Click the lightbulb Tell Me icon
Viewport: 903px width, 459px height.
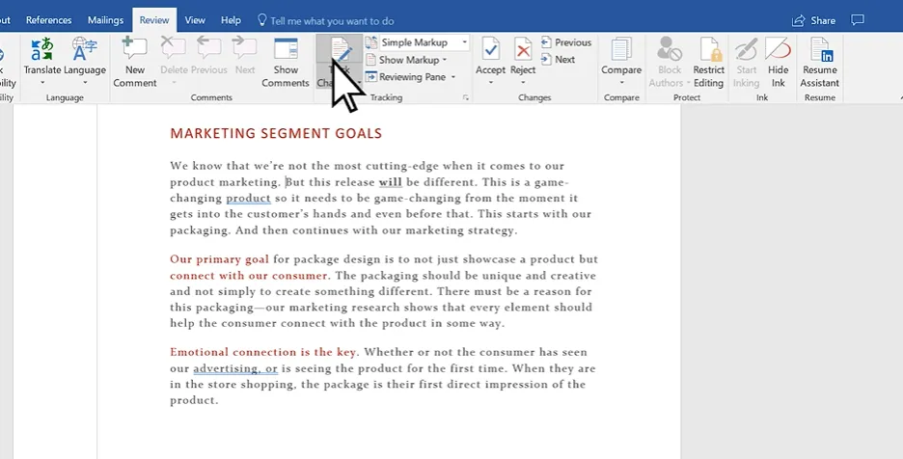262,20
